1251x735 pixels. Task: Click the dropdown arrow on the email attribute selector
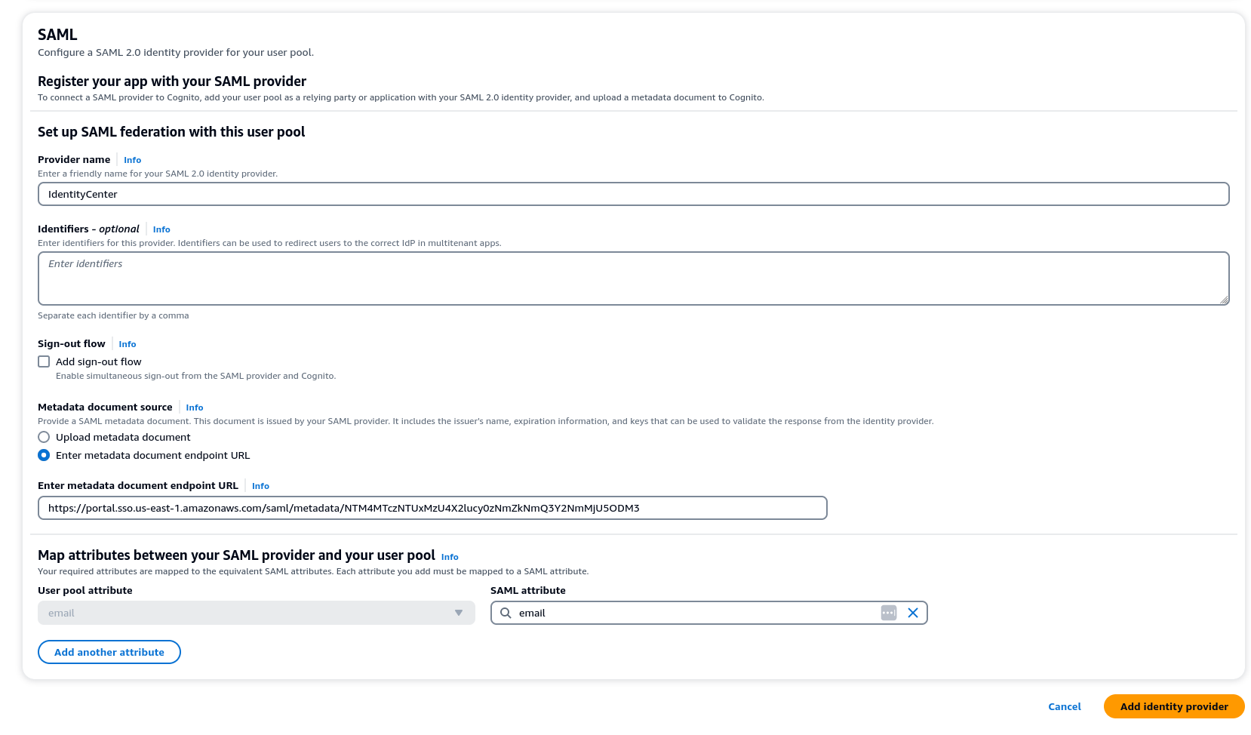coord(459,613)
